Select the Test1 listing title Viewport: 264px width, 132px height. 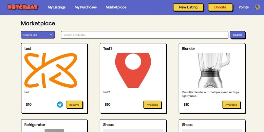pyautogui.click(x=107, y=49)
